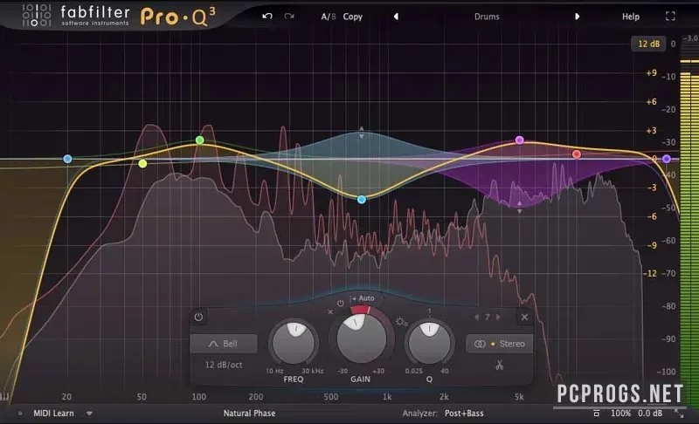The image size is (699, 424).
Task: Open the 12 dB display range menu
Action: point(648,44)
